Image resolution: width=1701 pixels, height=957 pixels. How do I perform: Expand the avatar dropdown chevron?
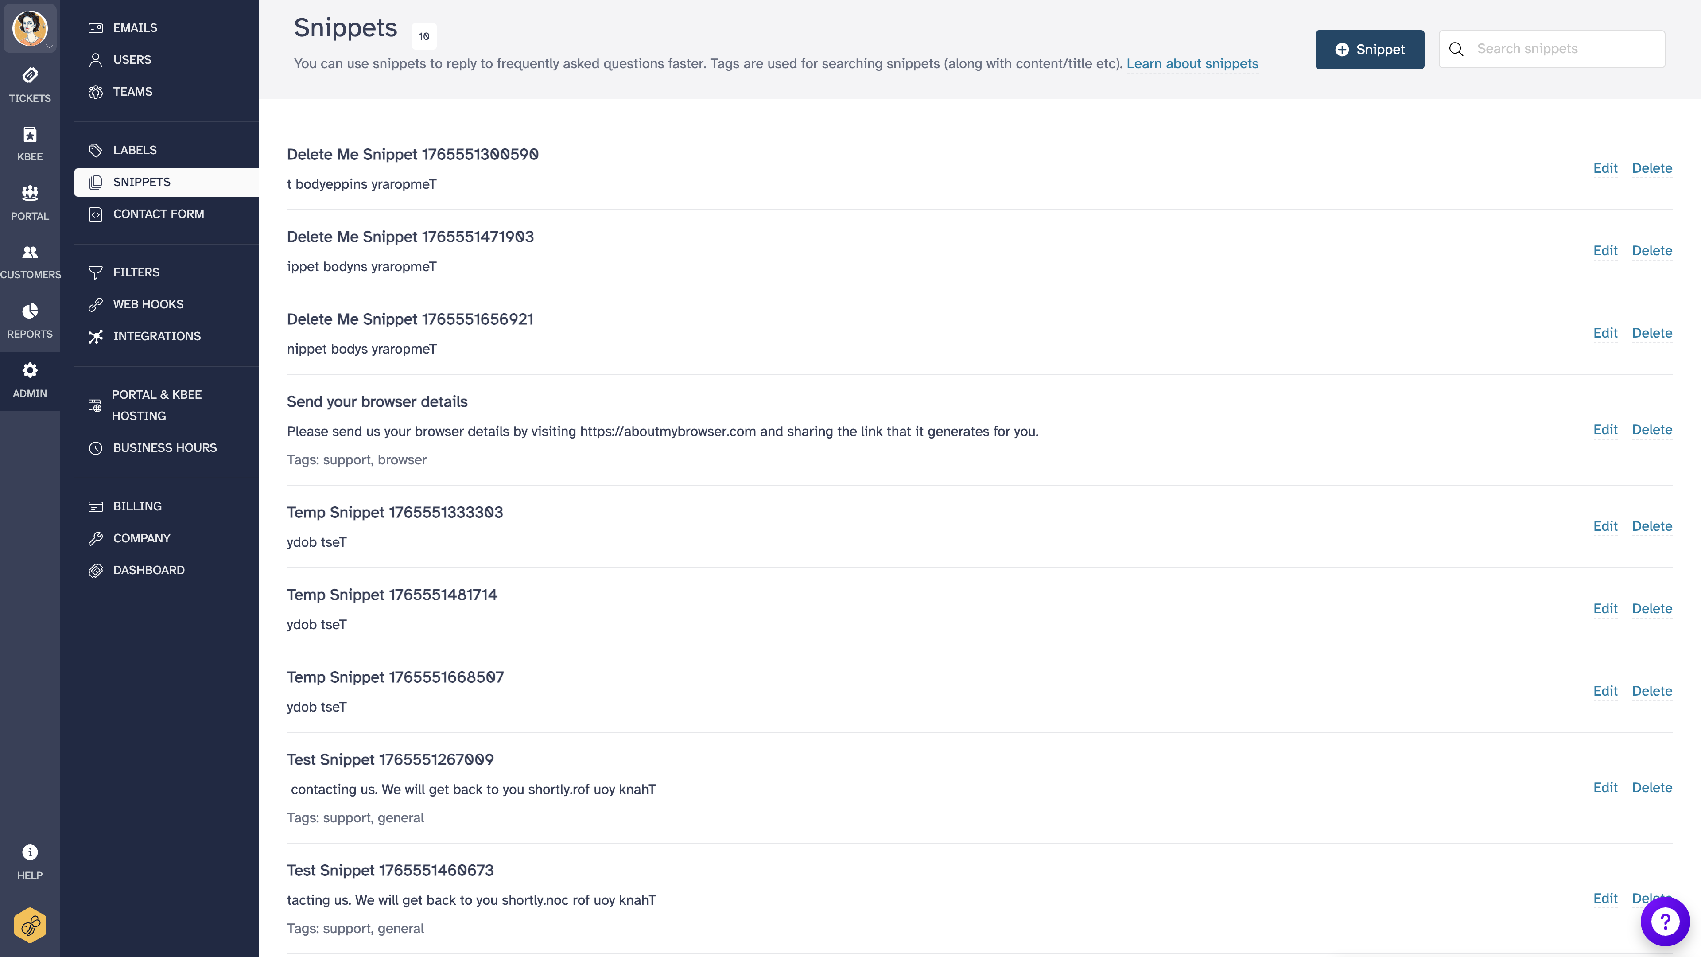pos(50,46)
